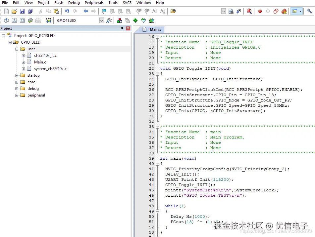Collapse the GPIO13LED target node
The height and width of the screenshot is (237, 315).
[10, 42]
